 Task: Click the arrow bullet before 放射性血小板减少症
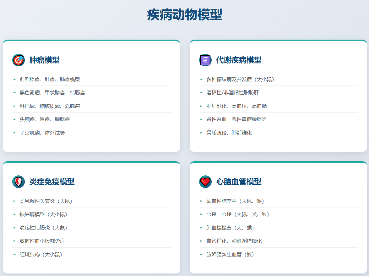pos(14,241)
